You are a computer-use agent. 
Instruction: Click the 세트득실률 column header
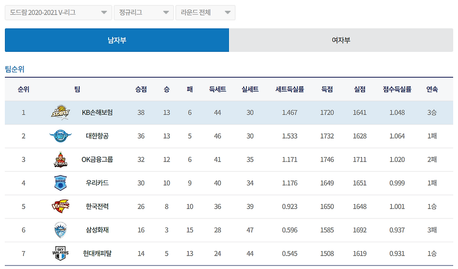pos(290,89)
